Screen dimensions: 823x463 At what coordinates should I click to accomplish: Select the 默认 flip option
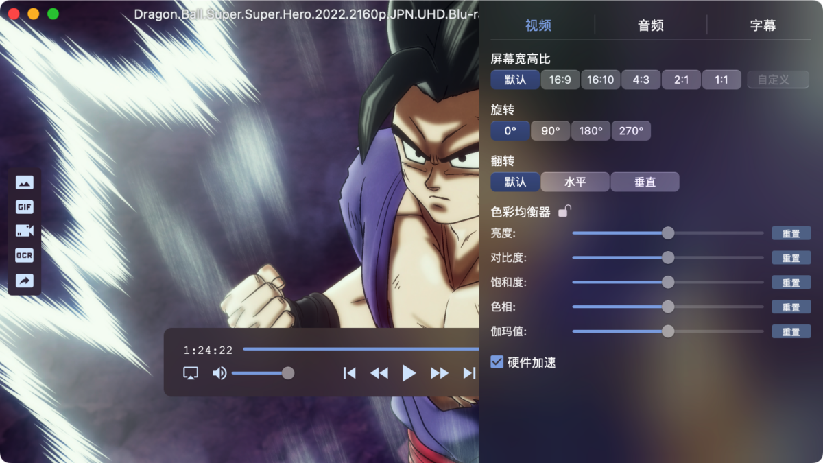pos(515,182)
